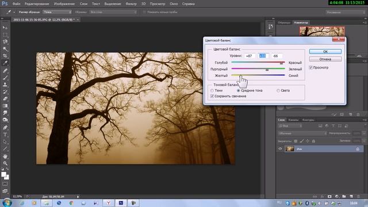This screenshot has height=207, width=368.
Task: Toggle the Сохранить свечение checkbox
Action: (212, 96)
